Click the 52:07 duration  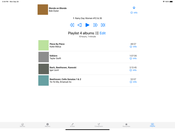pyautogui.click(x=133, y=79)
